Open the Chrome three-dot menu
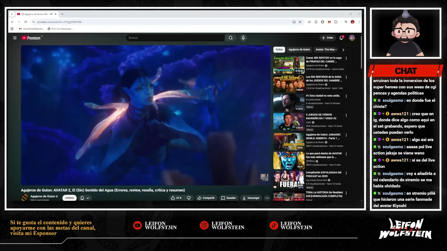 click(359, 22)
